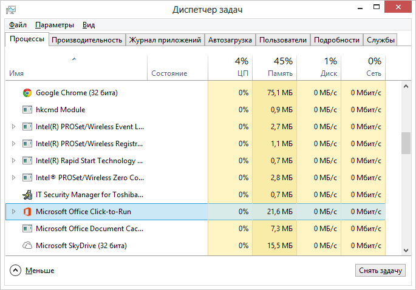Switch to the Автозагрузка tab
Image resolution: width=416 pixels, height=290 pixels.
tap(230, 40)
